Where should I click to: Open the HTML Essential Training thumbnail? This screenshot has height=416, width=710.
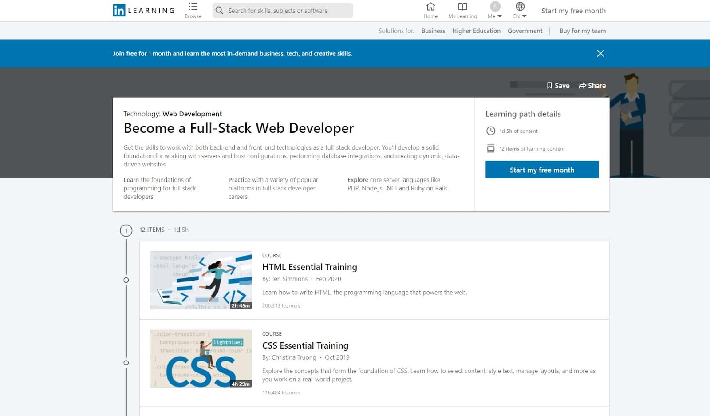pyautogui.click(x=201, y=280)
